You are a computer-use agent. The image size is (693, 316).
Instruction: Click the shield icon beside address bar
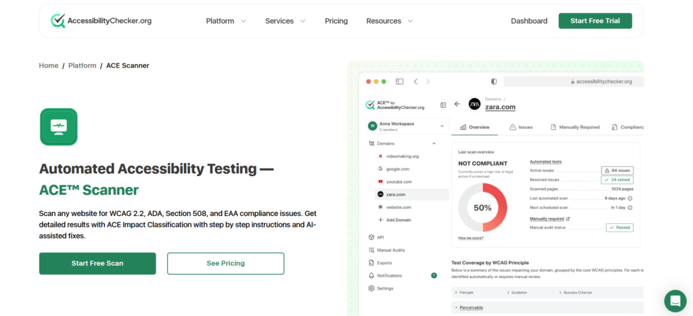pyautogui.click(x=494, y=81)
